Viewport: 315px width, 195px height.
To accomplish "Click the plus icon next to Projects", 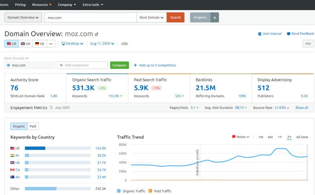I will 215,17.
